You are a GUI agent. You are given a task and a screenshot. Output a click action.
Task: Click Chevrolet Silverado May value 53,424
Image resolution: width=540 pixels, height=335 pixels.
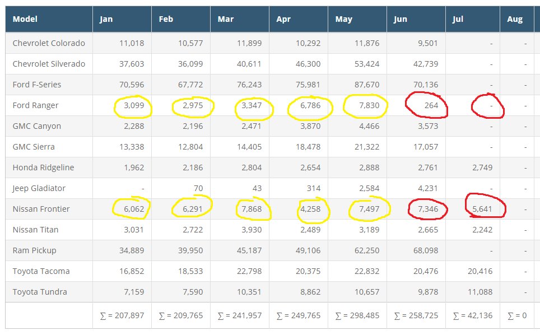point(367,64)
